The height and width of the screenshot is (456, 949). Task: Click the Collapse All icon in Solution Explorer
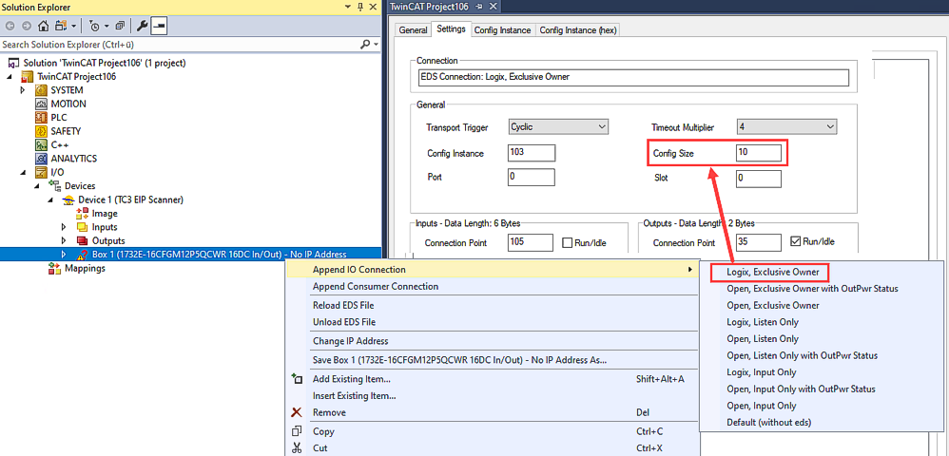120,26
